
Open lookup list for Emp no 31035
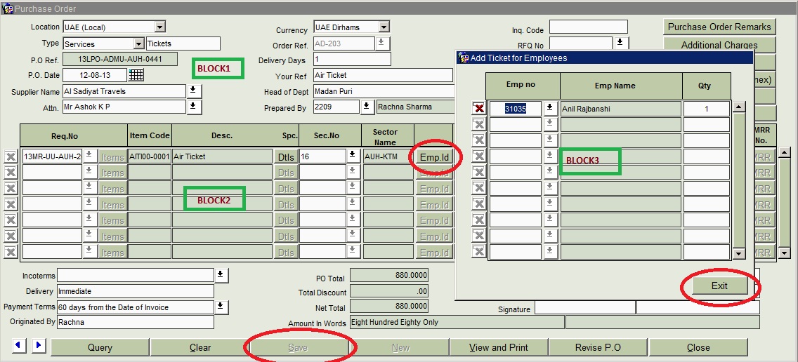pos(550,109)
